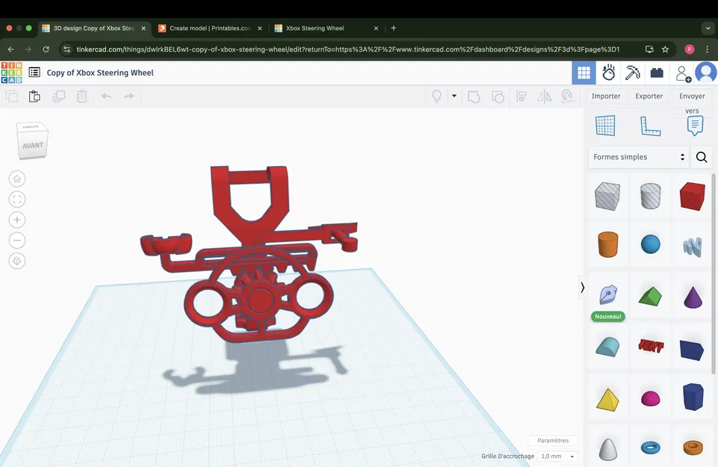Click the Workplane grid icon

point(605,125)
